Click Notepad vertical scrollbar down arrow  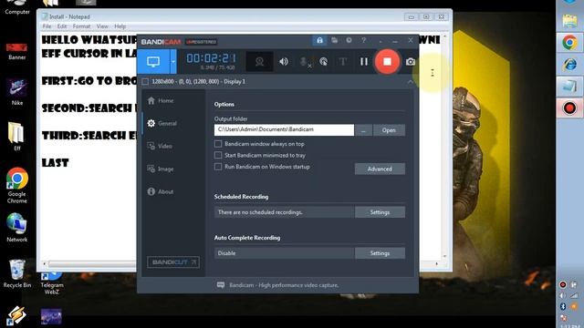(444, 256)
